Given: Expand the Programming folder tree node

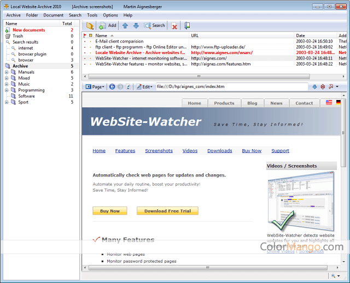Looking at the screenshot, I should pyautogui.click(x=7, y=90).
